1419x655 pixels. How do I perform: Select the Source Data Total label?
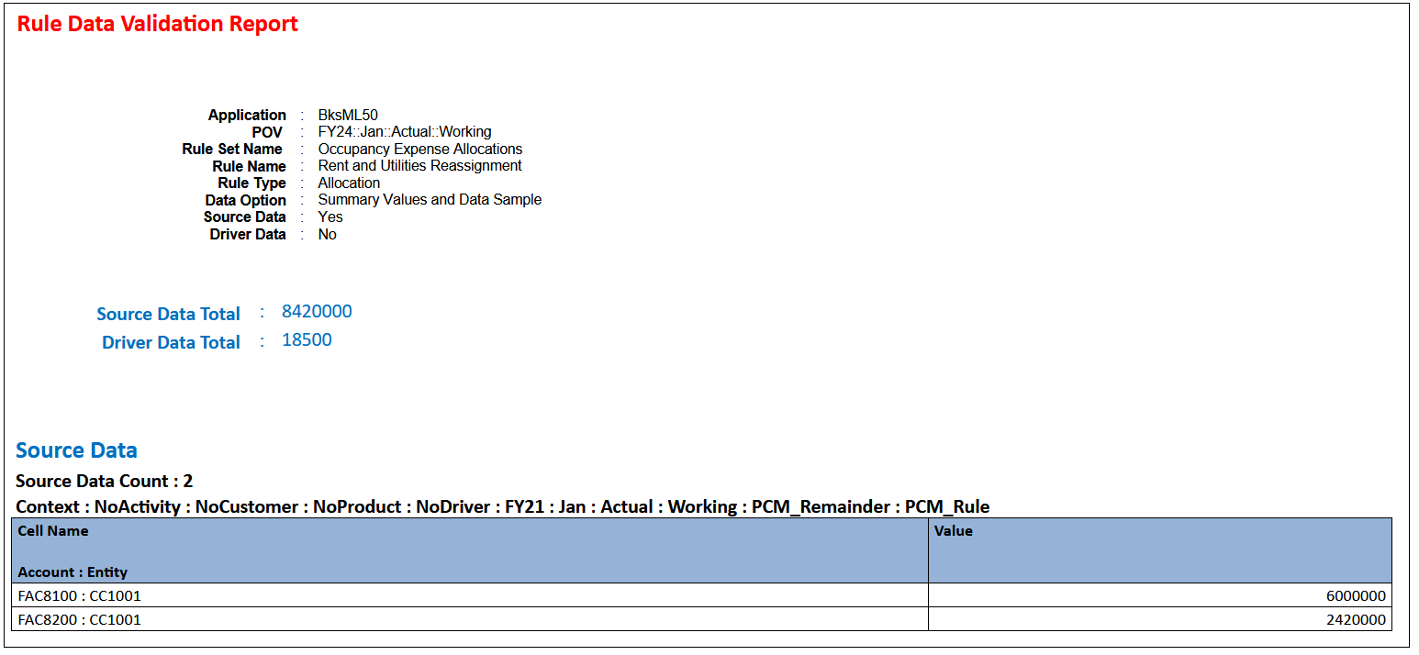(x=168, y=314)
